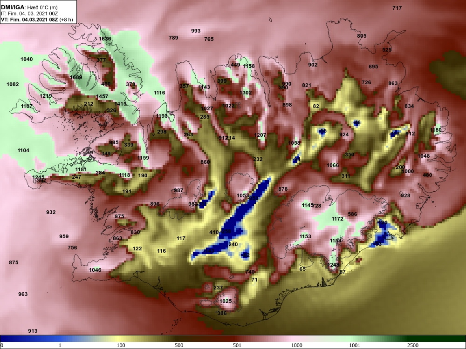Select the offshore value '963'
Image resolution: width=466 pixels, height=349 pixels.
click(23, 295)
